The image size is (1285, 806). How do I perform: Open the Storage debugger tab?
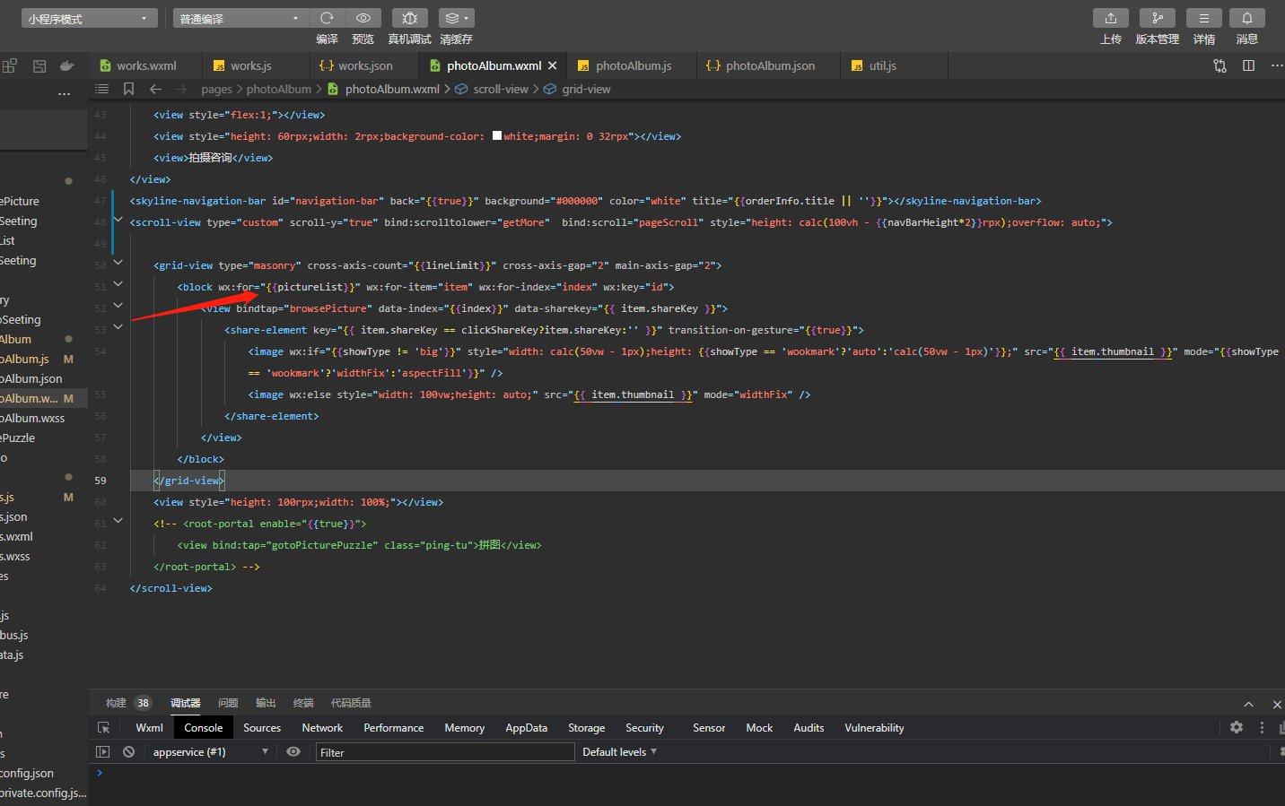coord(586,728)
